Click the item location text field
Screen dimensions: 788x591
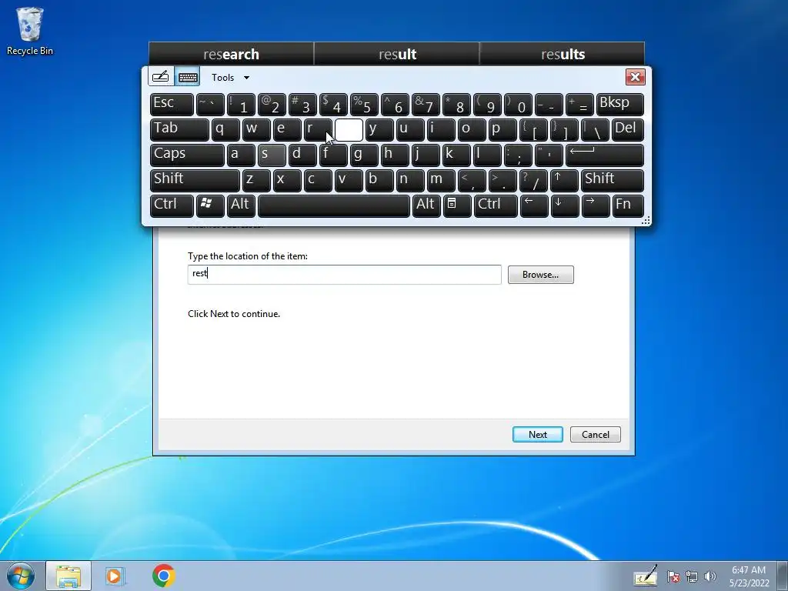click(344, 275)
